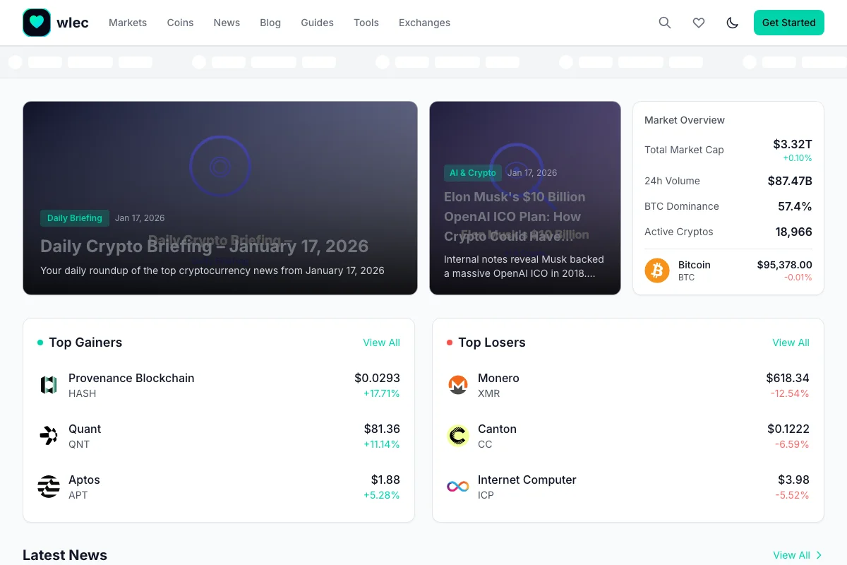Image resolution: width=847 pixels, height=565 pixels.
Task: Expand Latest News via the chevron arrow
Action: (x=818, y=555)
